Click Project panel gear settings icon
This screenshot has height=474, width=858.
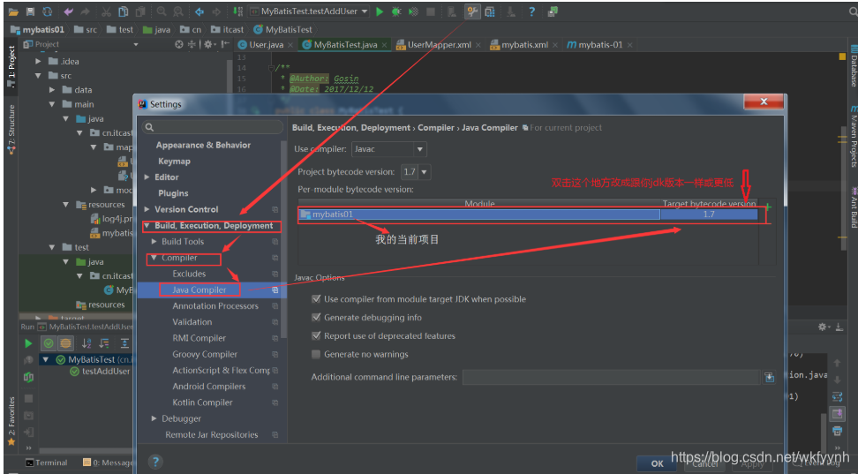pos(207,44)
